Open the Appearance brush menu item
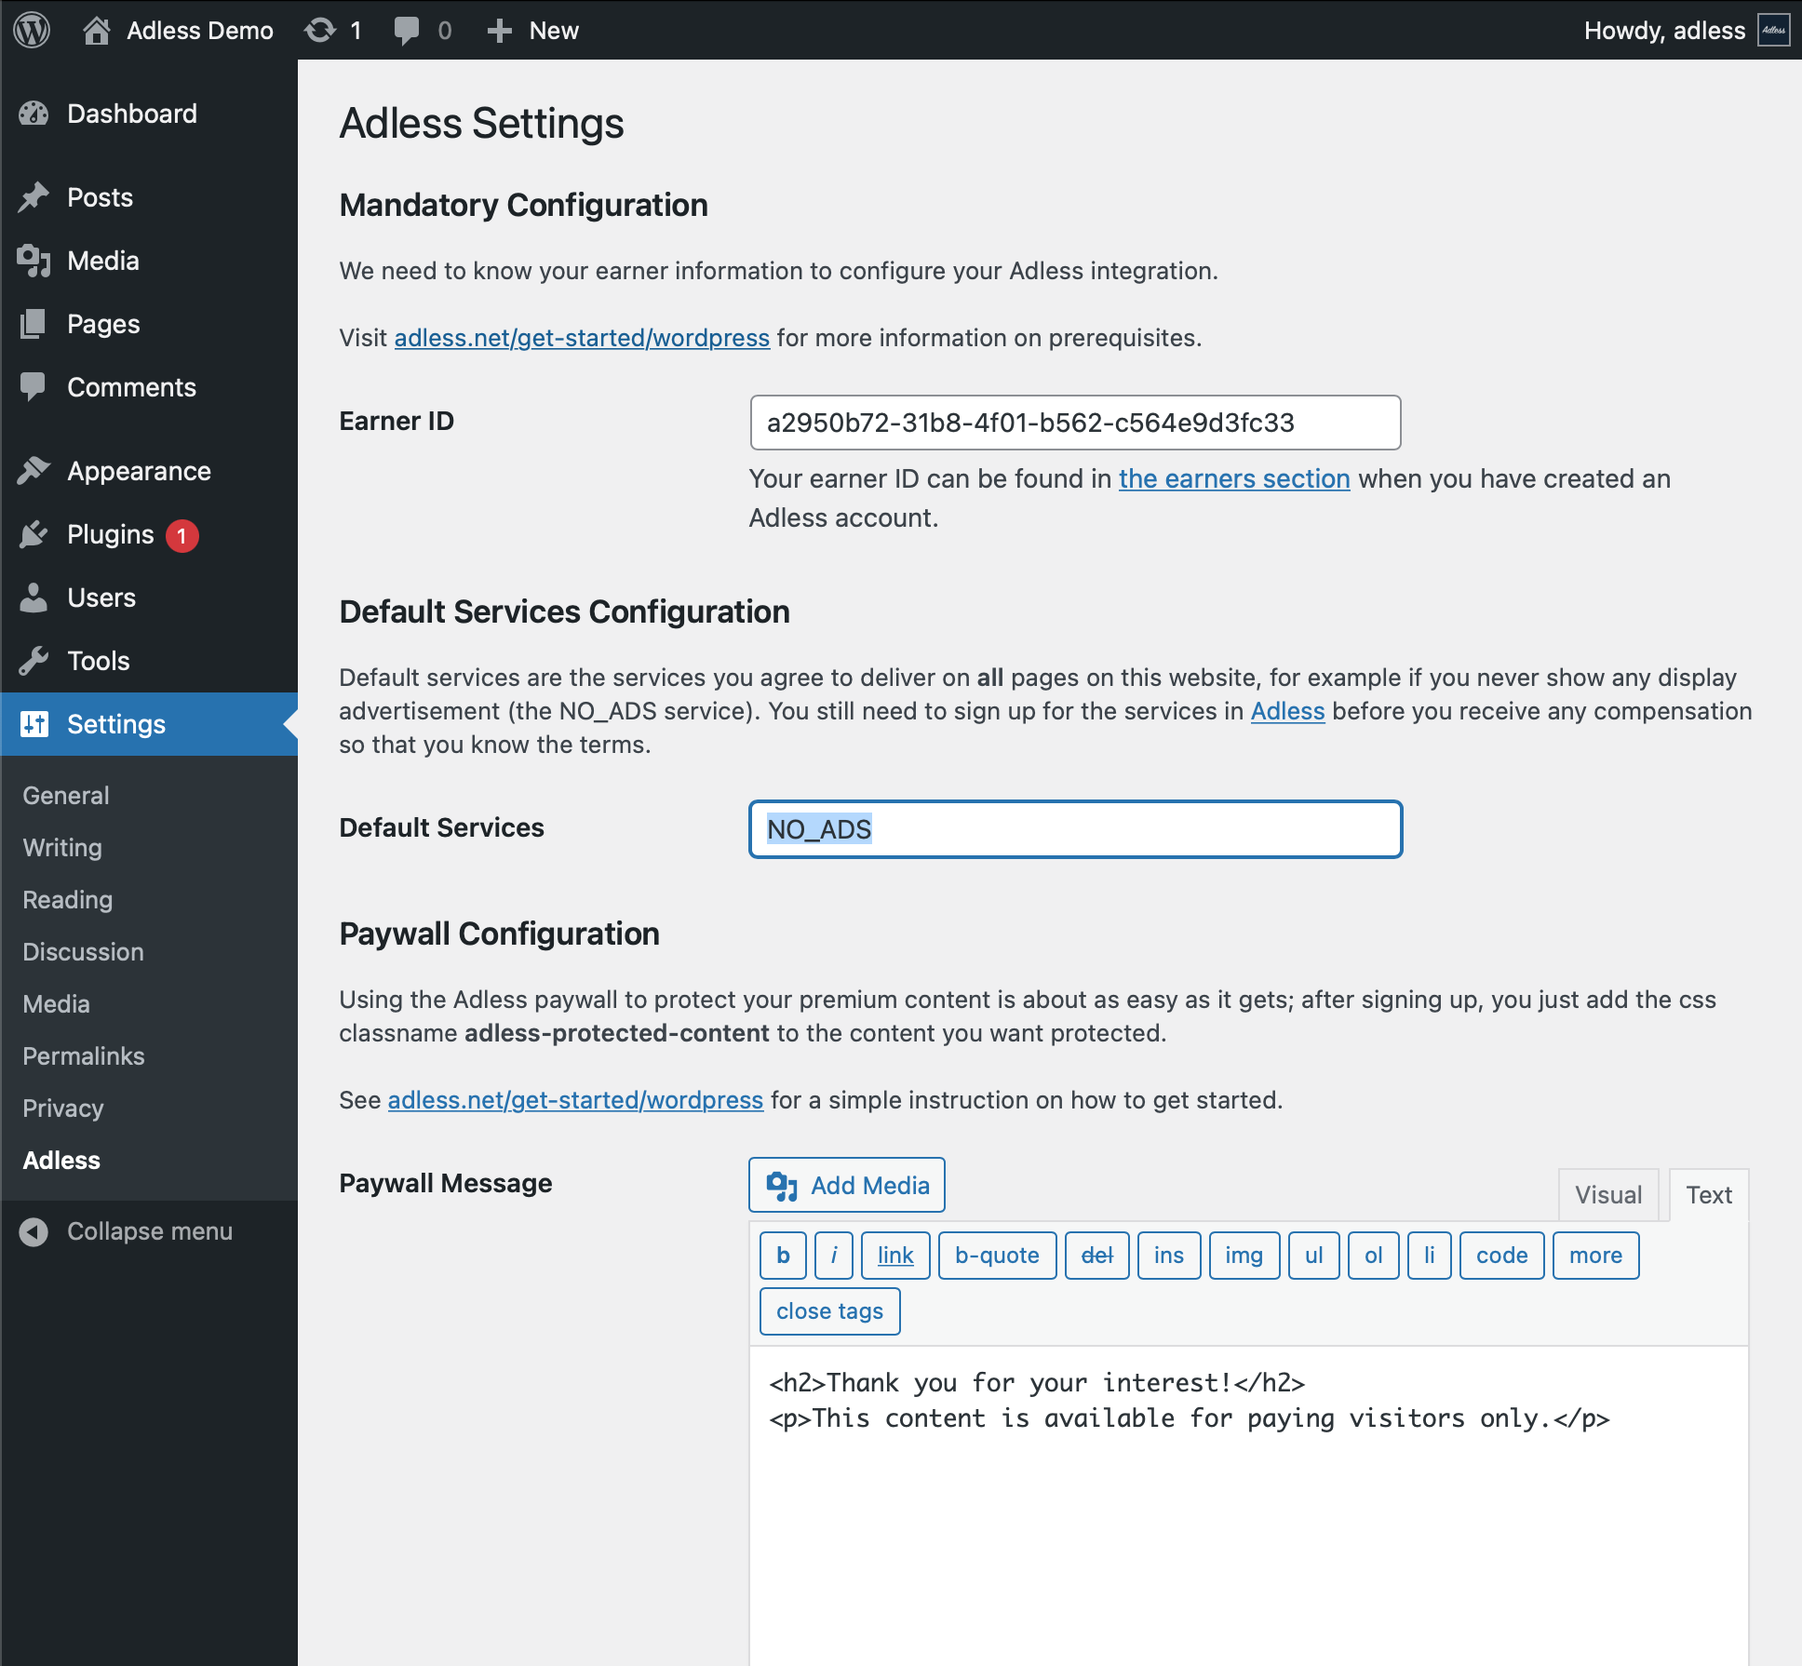The image size is (1802, 1666). pyautogui.click(x=139, y=471)
